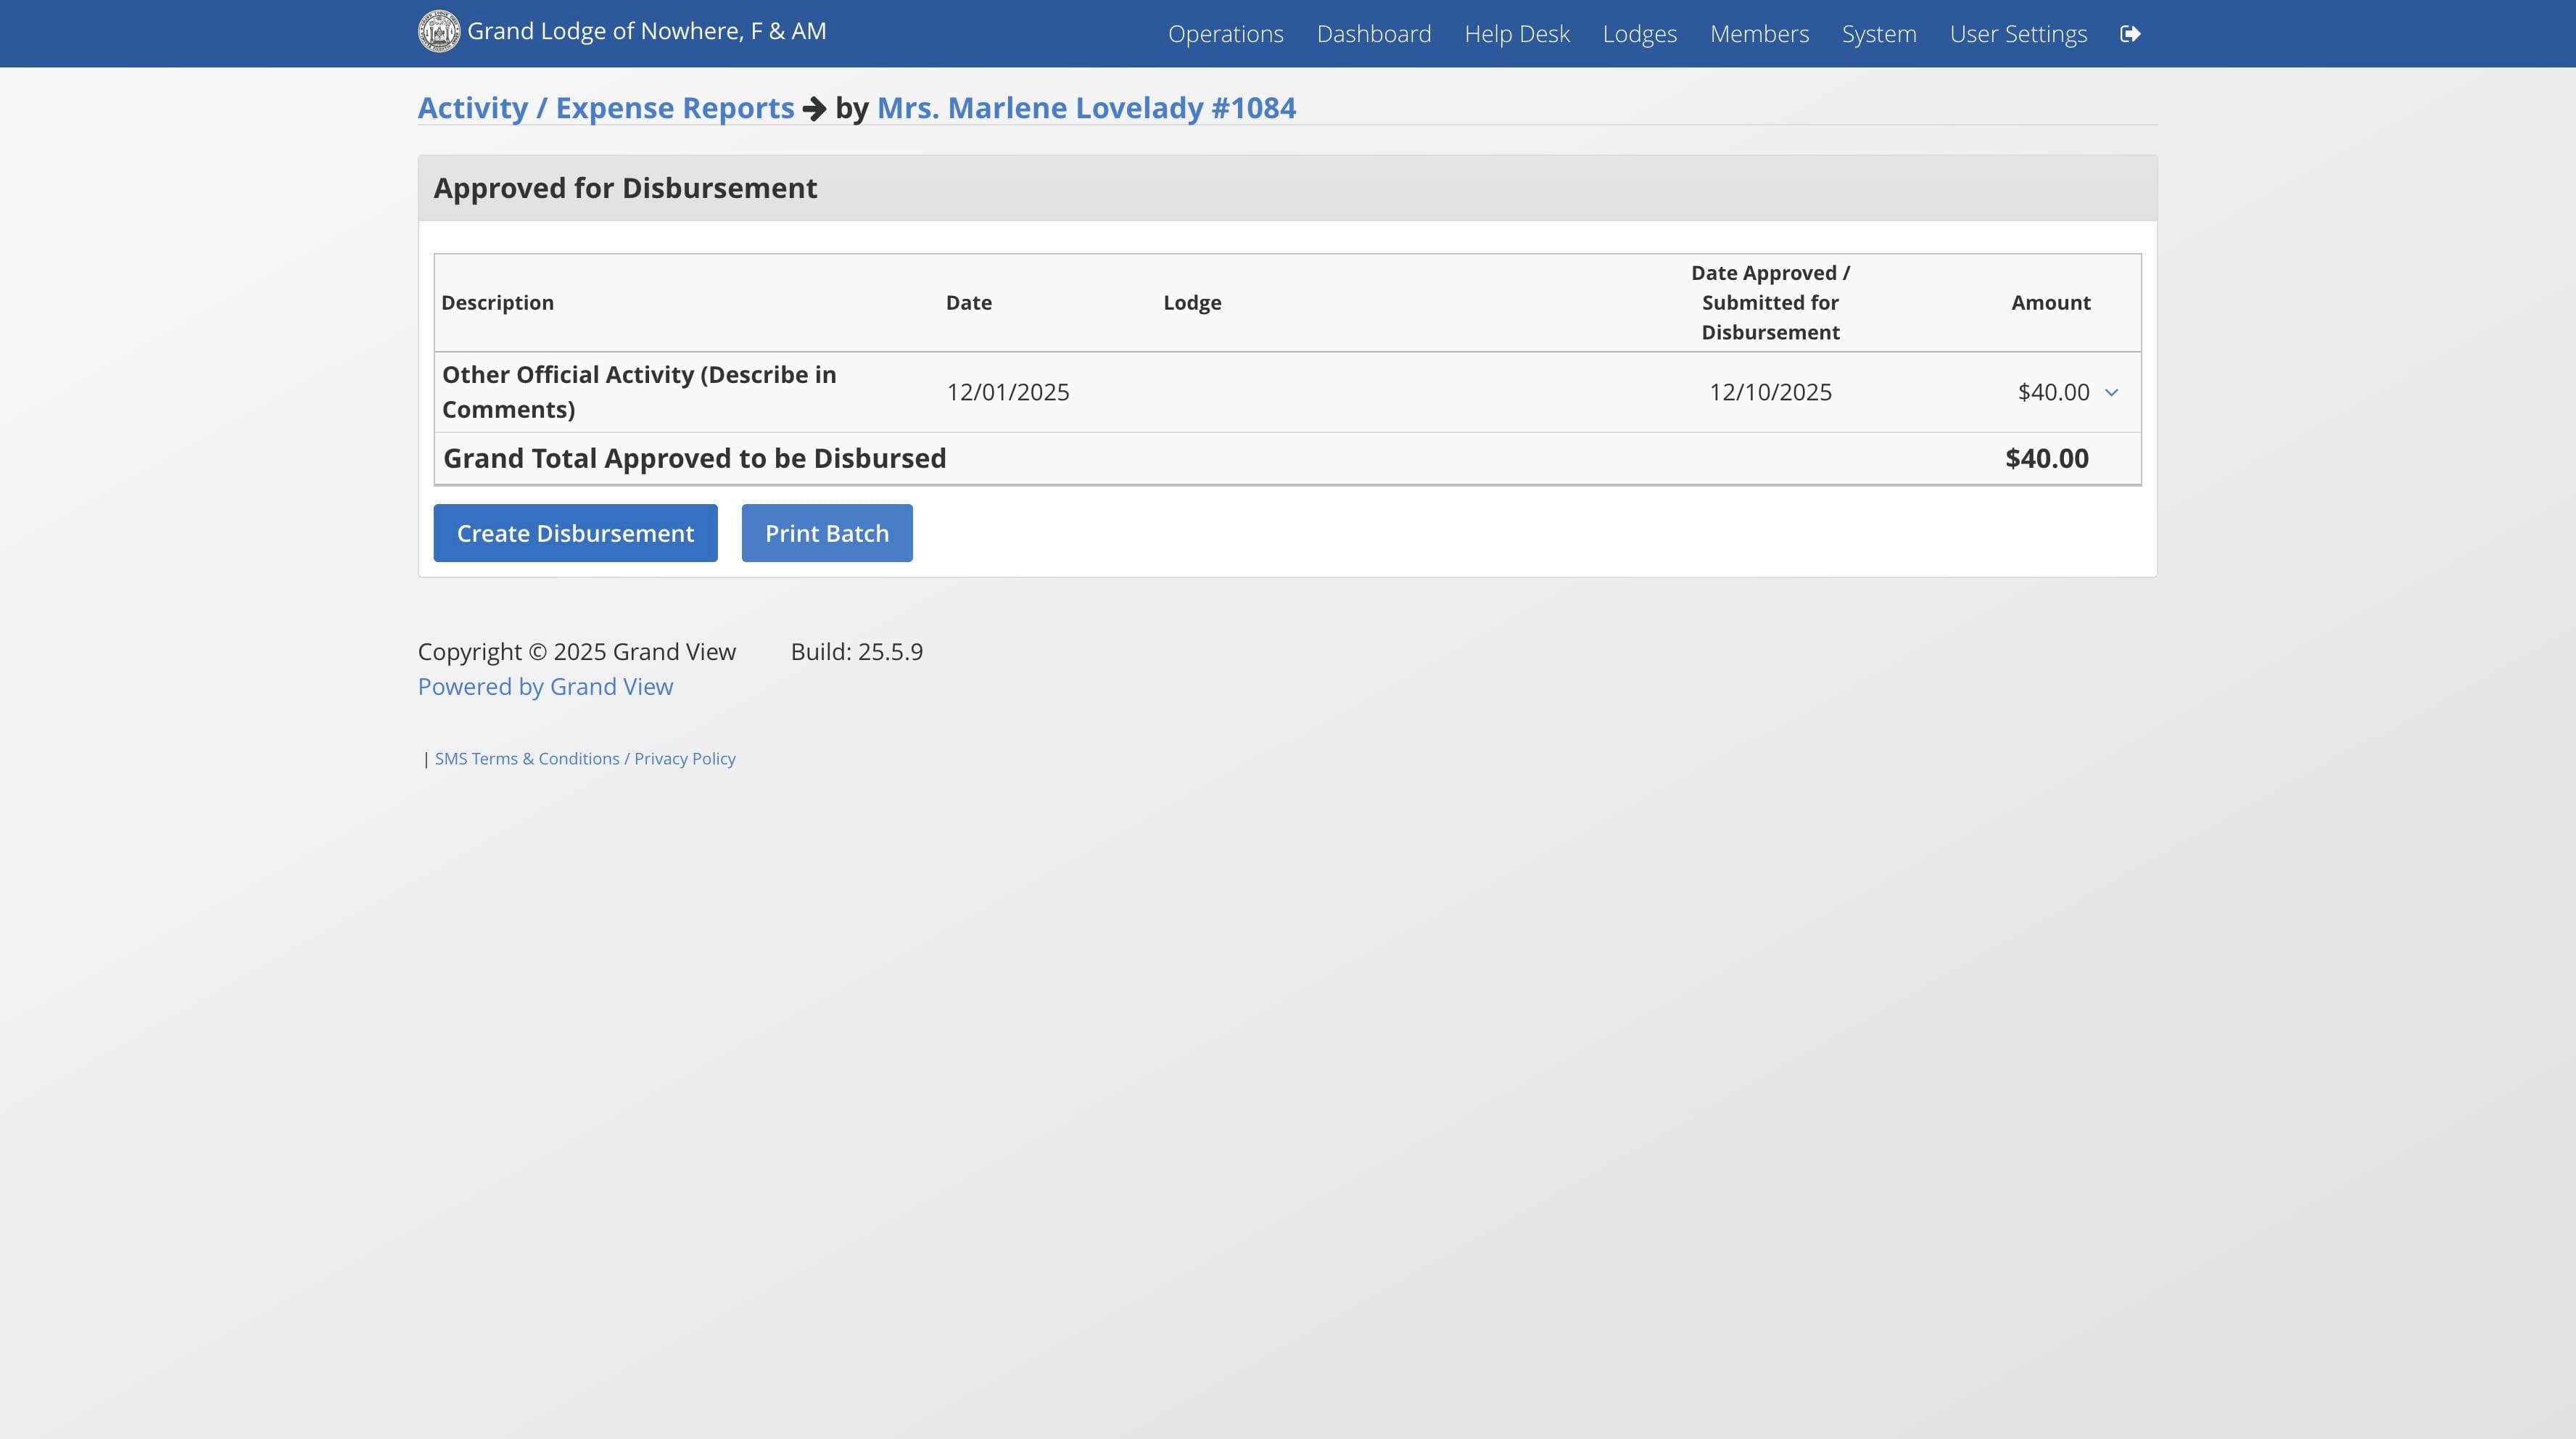Open SMS Terms & Conditions / Privacy Policy
The width and height of the screenshot is (2576, 1439).
pyautogui.click(x=585, y=759)
